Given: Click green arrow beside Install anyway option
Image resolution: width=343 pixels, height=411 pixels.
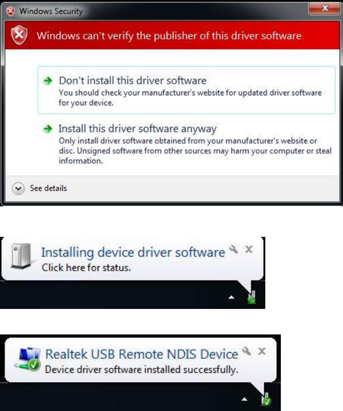Looking at the screenshot, I should [48, 129].
